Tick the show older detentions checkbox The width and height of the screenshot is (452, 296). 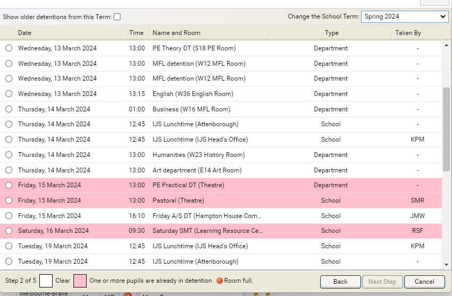coord(117,17)
